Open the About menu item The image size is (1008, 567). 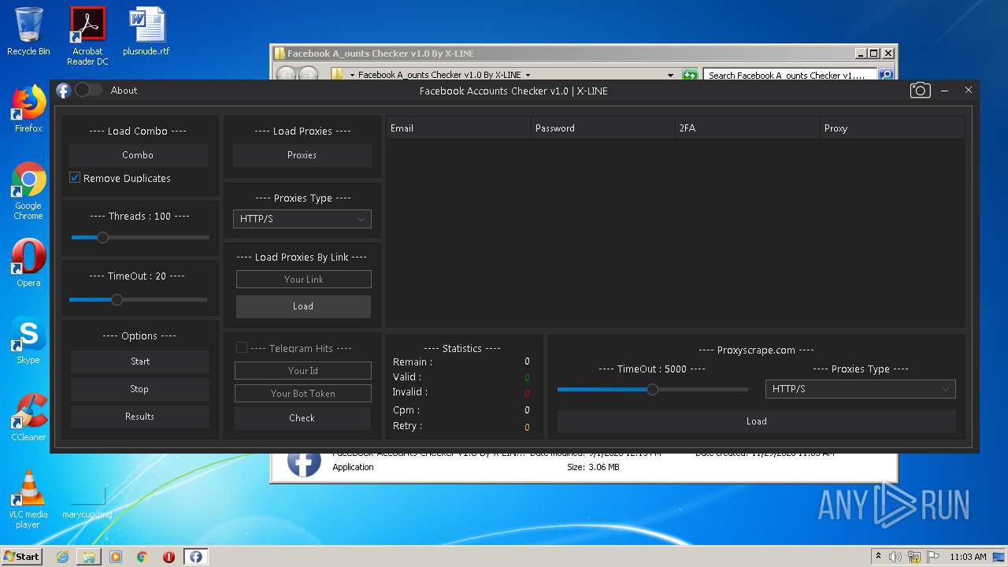(x=124, y=91)
